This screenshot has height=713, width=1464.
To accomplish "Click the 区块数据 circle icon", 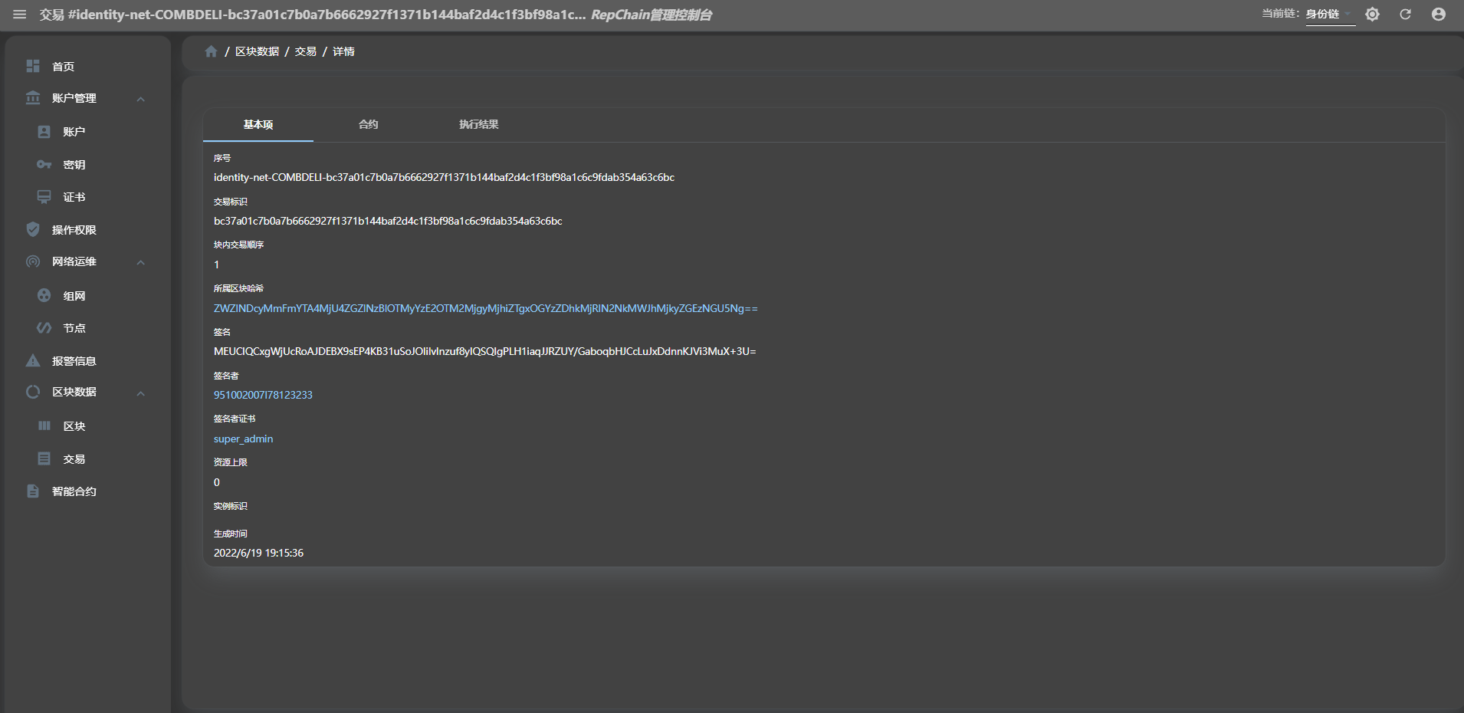I will point(33,392).
